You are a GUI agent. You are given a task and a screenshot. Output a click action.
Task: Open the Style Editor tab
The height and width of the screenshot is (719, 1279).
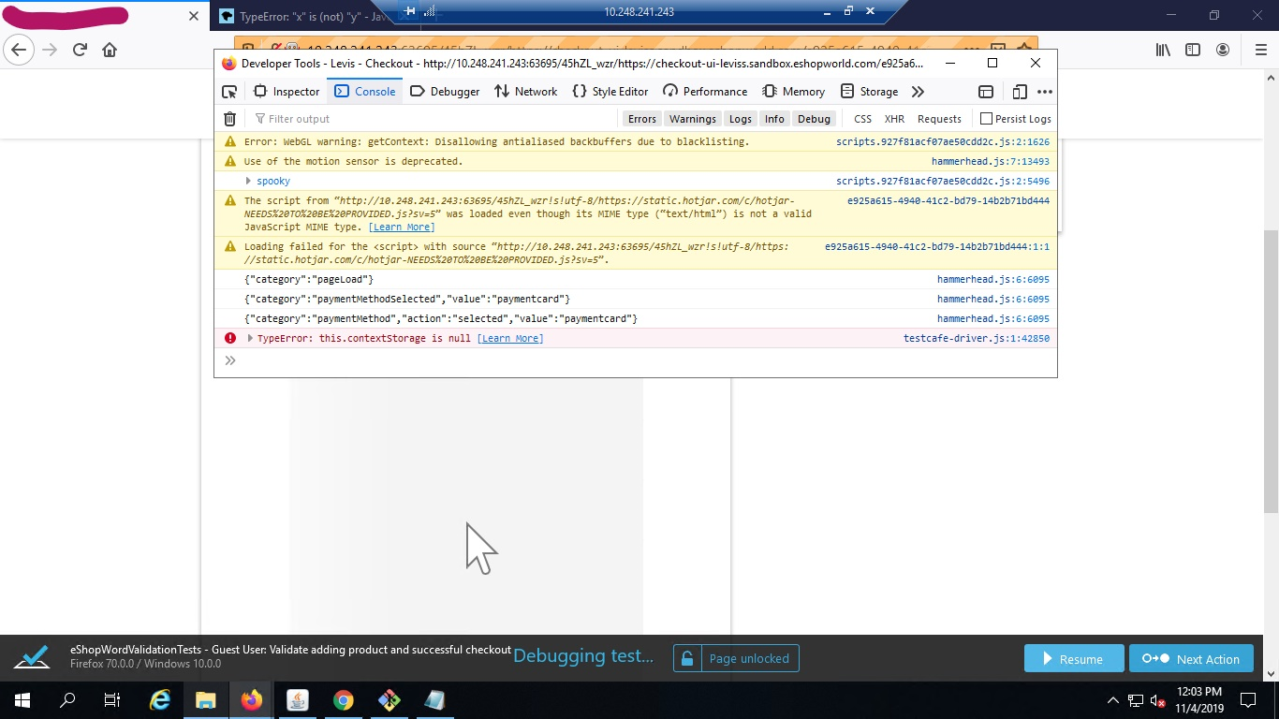click(610, 91)
